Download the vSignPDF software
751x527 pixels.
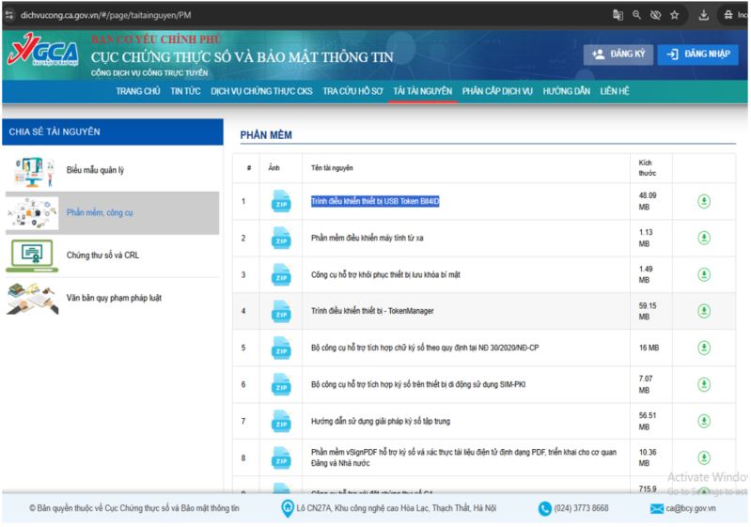[x=704, y=457]
